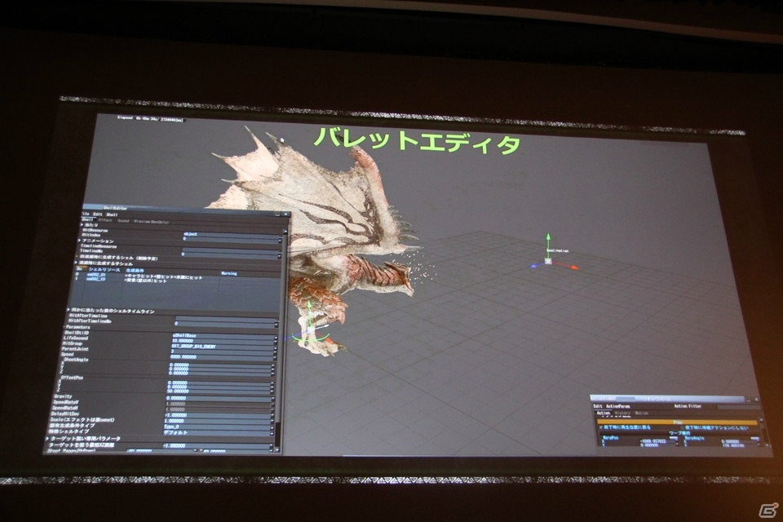Open the Edit menu in the action window
The image size is (783, 522).
598,406
